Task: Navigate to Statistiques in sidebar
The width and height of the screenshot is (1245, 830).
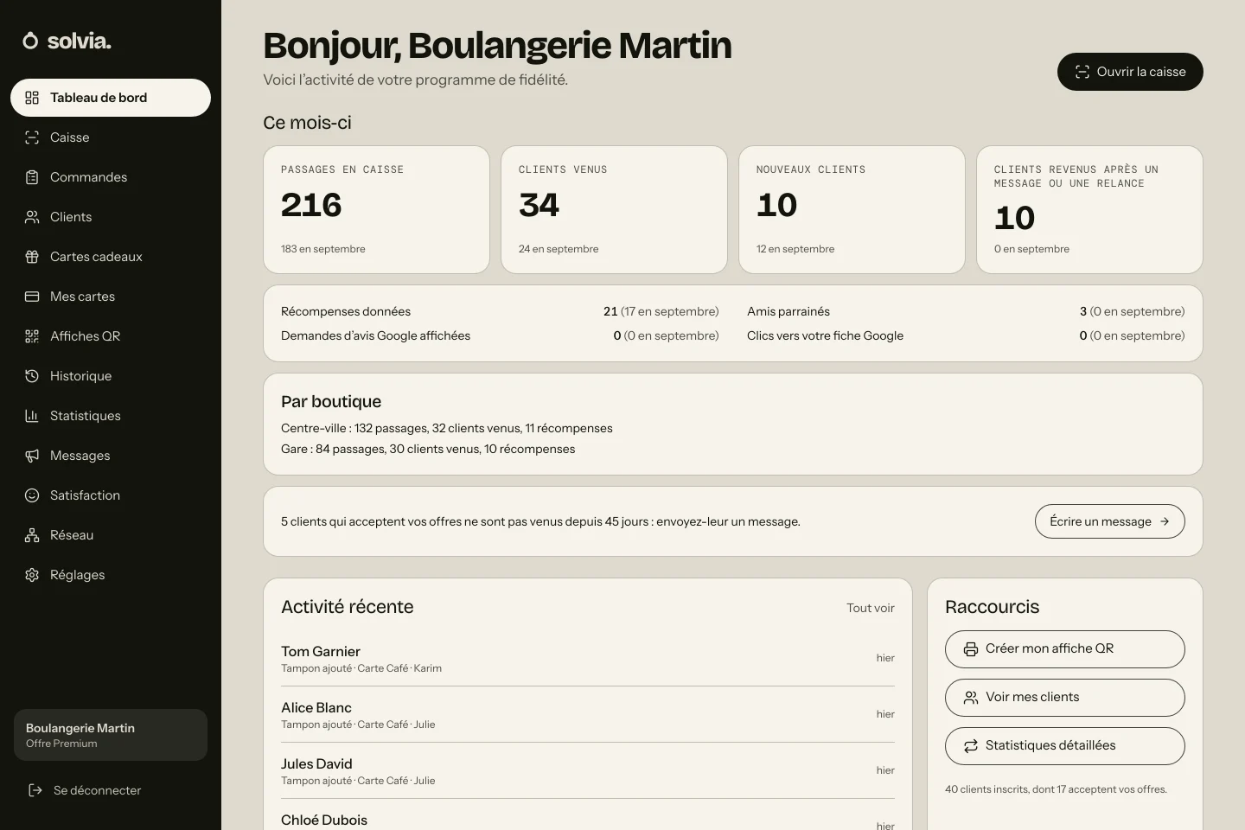Action: click(x=111, y=416)
